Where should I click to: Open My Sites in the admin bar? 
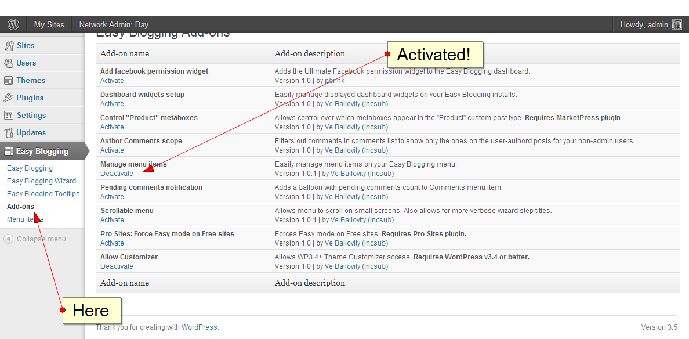coord(49,24)
